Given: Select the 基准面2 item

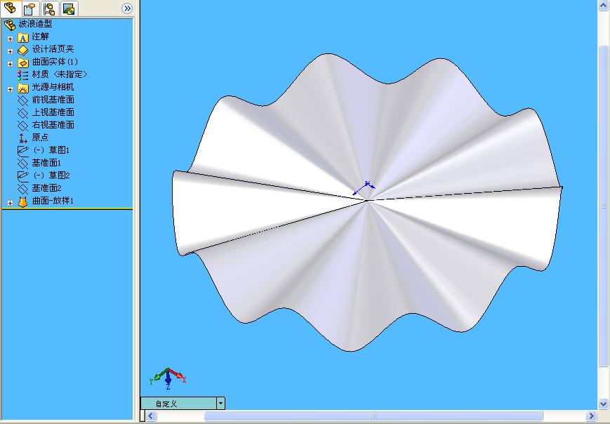Looking at the screenshot, I should (x=46, y=188).
